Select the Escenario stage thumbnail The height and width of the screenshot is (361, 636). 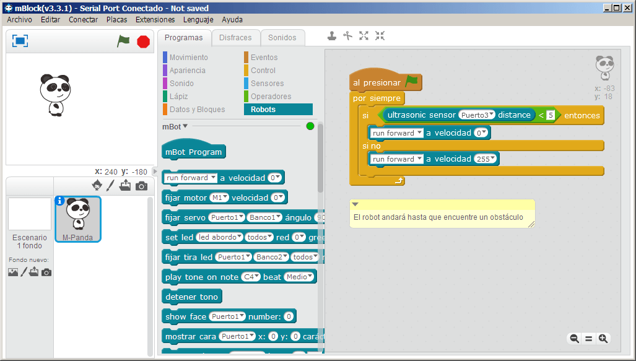tap(30, 214)
